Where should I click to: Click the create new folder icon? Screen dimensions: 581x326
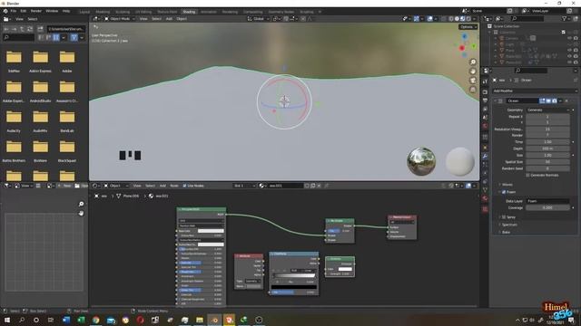[40, 29]
